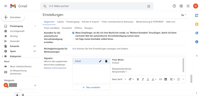Screen dimensions: 201x96
Task: Open Gmail settings gear icon
Action: (x=181, y=6)
